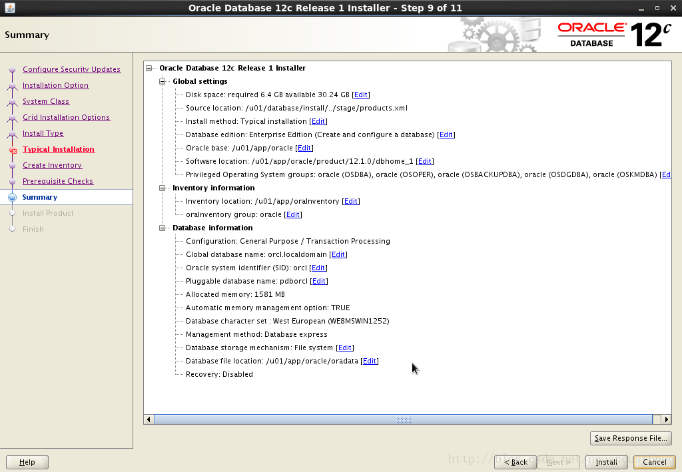This screenshot has height=472, width=682.
Task: Edit the Database file location
Action: coord(369,361)
